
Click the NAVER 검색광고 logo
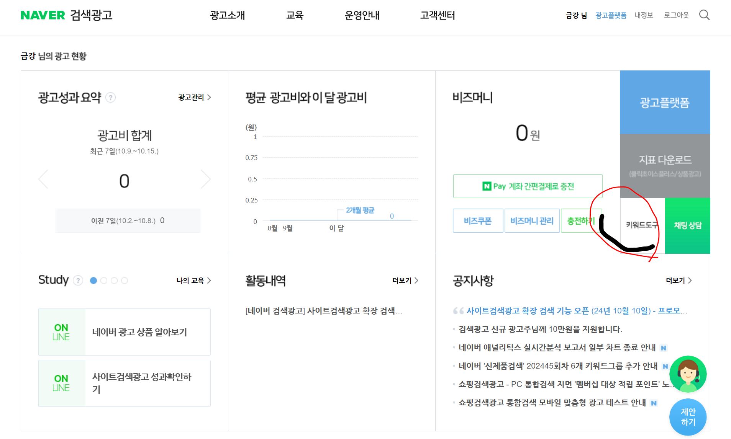[66, 15]
